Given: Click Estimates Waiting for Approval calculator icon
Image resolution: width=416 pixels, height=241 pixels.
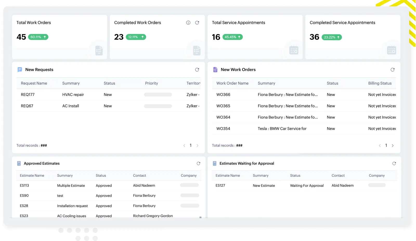Looking at the screenshot, I should point(214,163).
